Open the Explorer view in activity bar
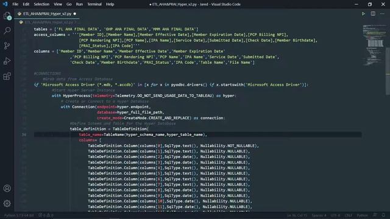The image size is (390, 219). (x=7, y=16)
